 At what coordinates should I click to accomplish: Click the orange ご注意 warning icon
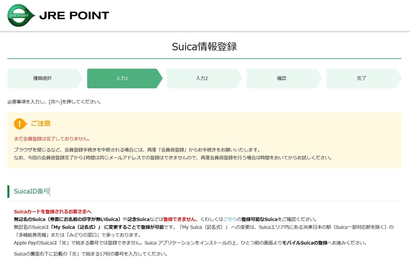tap(20, 124)
